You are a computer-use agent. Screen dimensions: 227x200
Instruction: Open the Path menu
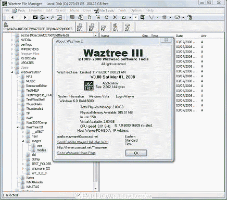(18, 10)
